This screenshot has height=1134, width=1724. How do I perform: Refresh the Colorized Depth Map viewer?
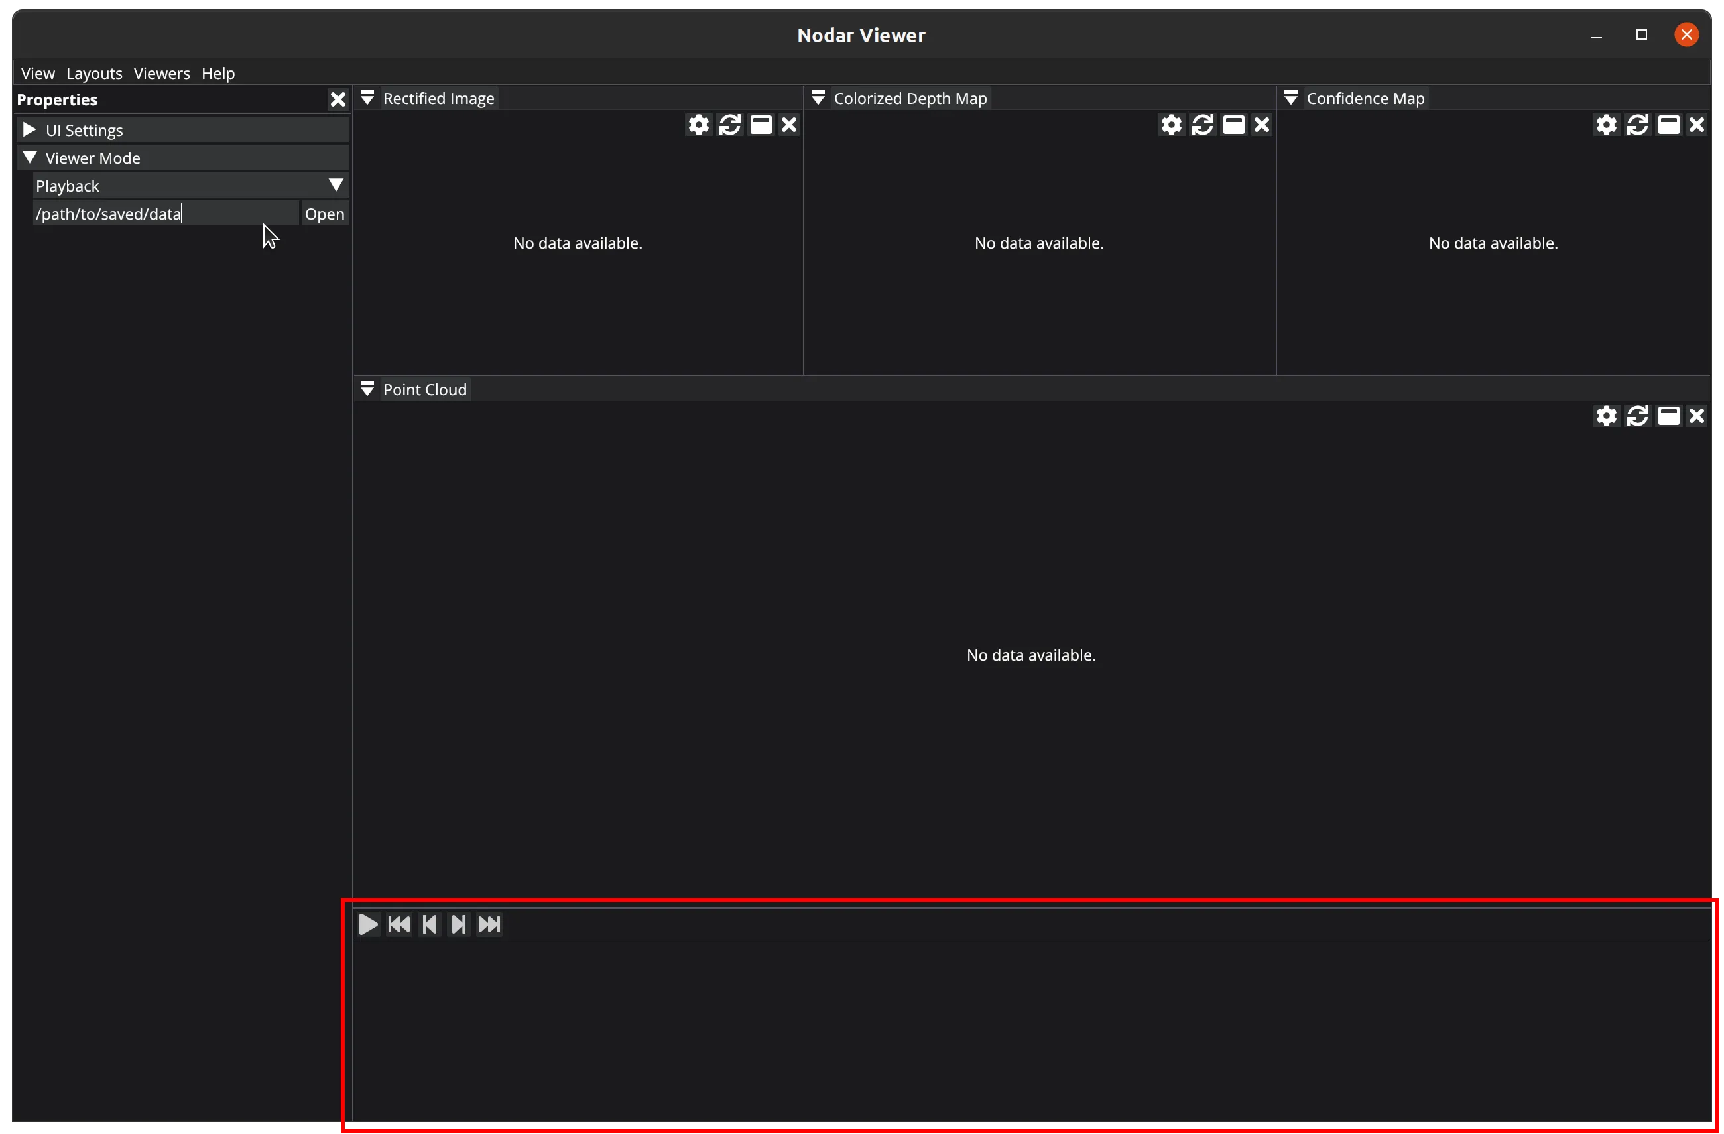[1202, 125]
